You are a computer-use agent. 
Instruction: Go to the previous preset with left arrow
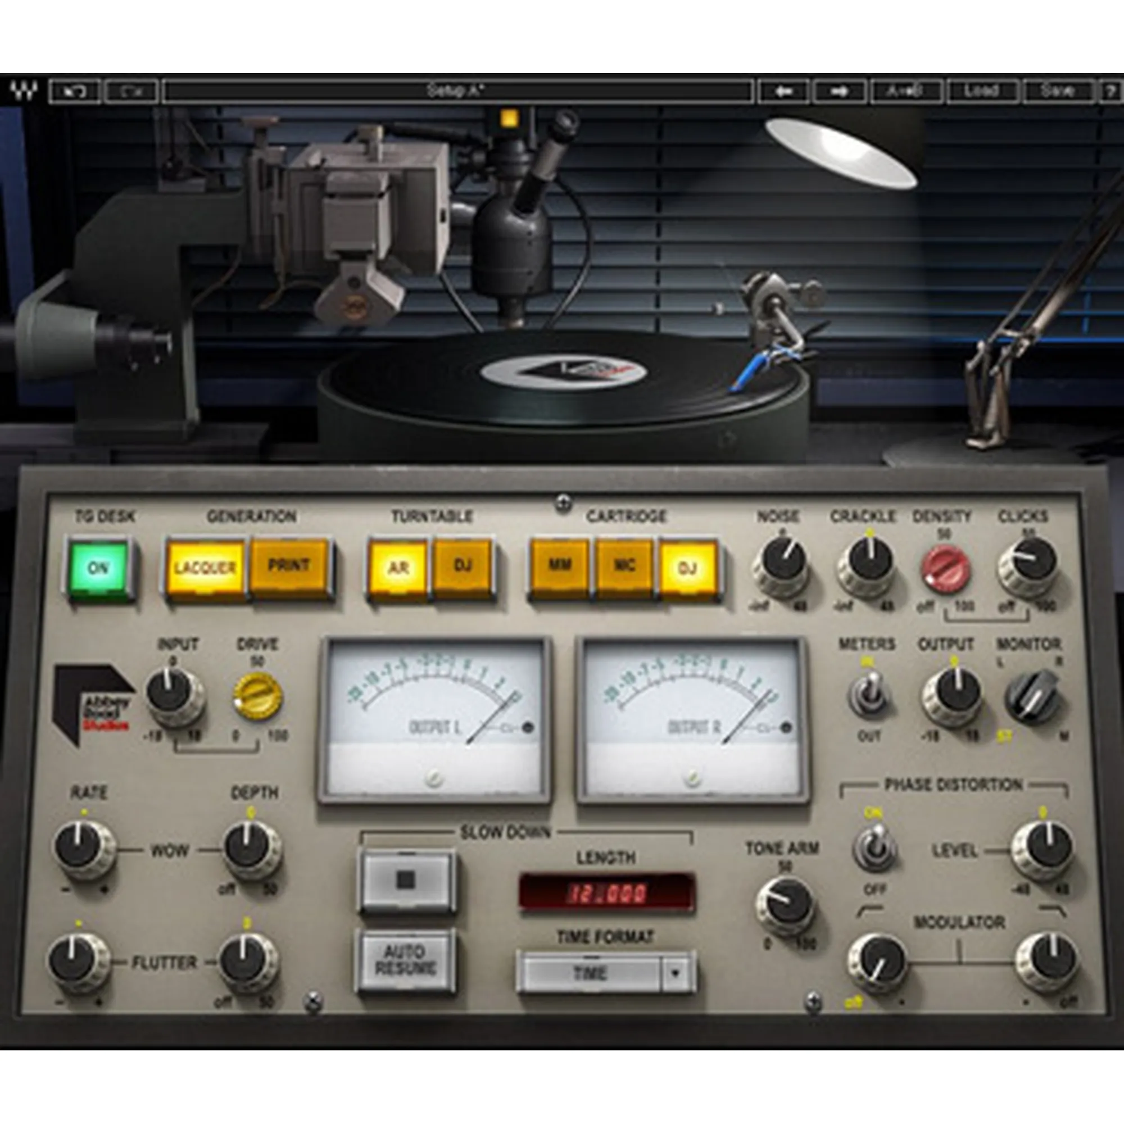[783, 92]
